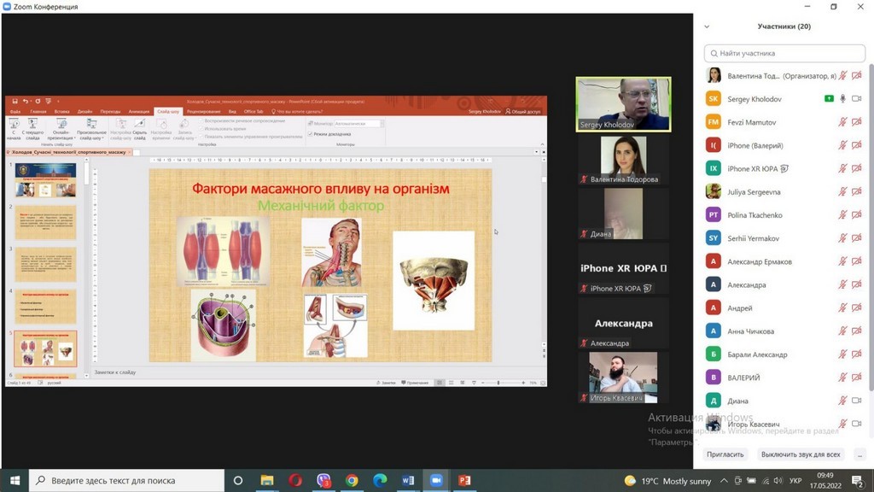Toggle the muted microphone for Juliya Sergeevna
The image size is (874, 492).
pyautogui.click(x=842, y=192)
